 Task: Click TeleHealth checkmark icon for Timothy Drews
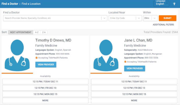tap(36, 58)
